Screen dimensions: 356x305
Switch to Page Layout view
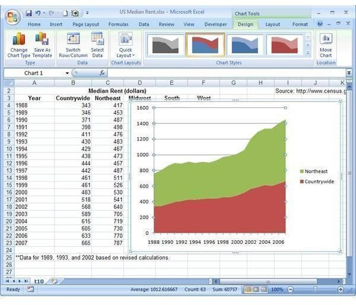tap(256, 290)
